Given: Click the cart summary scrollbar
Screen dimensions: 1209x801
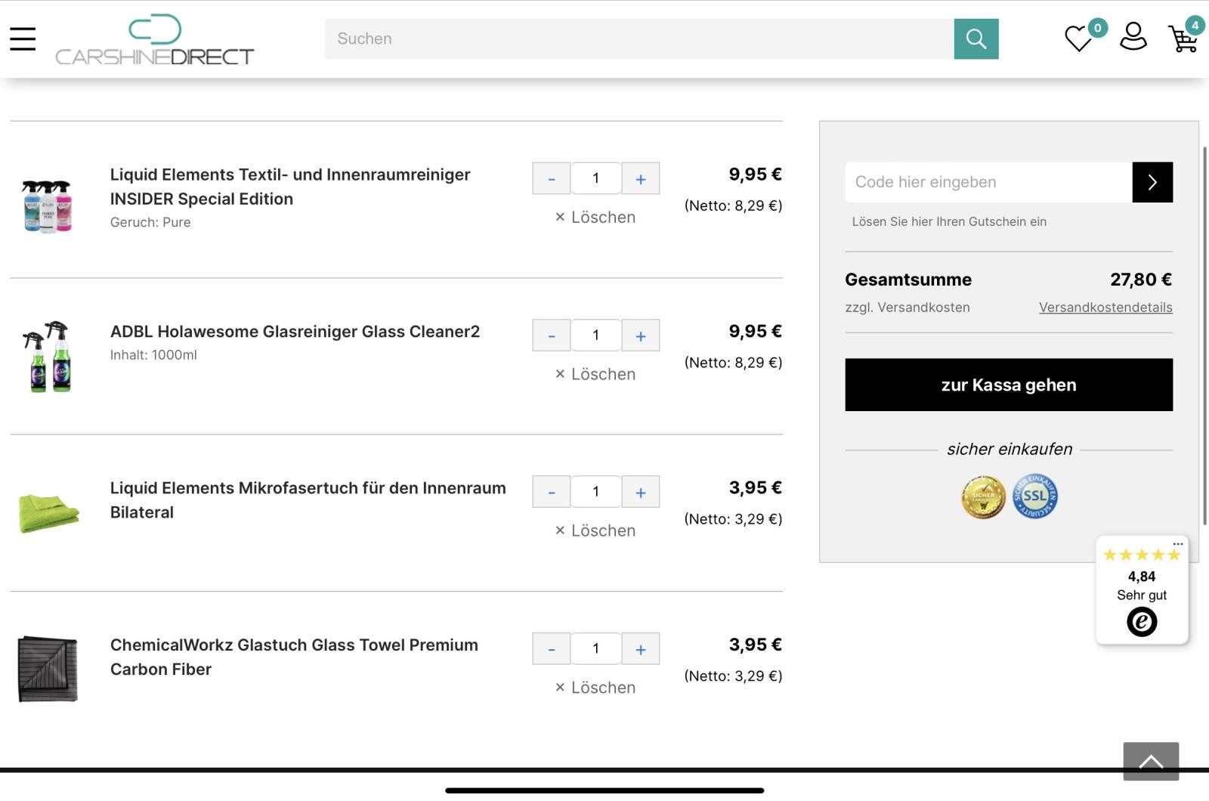Looking at the screenshot, I should 1205,335.
